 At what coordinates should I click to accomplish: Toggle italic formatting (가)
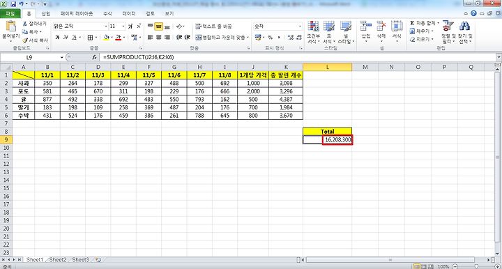pos(66,38)
